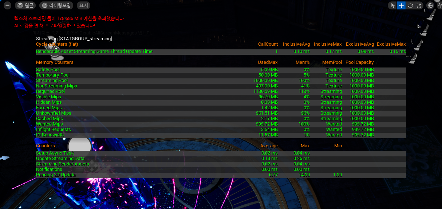Image resolution: width=442 pixels, height=209 pixels.
Task: Click the 14.00 Pending 2D Update max
Action: (x=304, y=175)
